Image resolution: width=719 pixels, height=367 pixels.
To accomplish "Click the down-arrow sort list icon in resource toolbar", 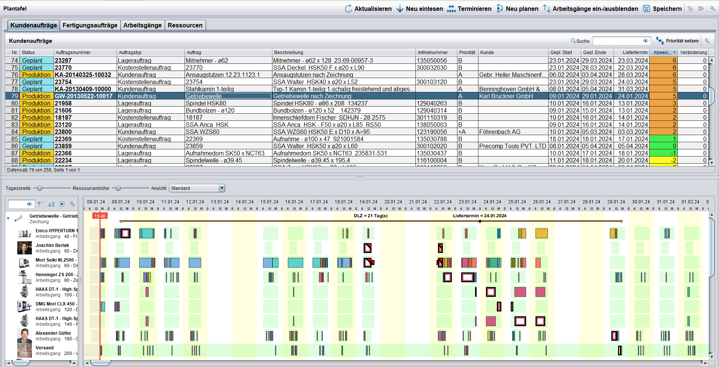I will click(51, 204).
